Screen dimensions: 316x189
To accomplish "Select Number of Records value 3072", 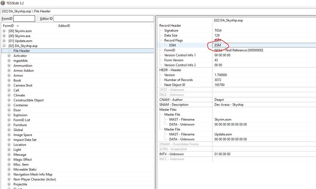I will pos(218,80).
